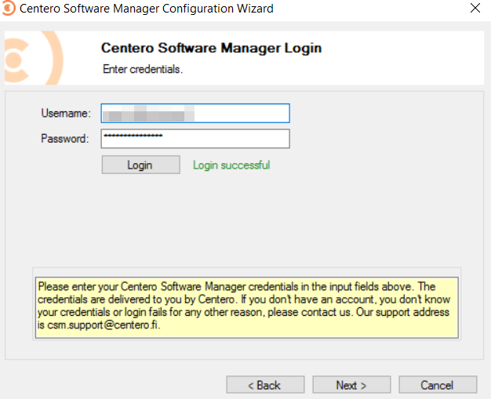Click the 'Password:' label

click(x=65, y=139)
